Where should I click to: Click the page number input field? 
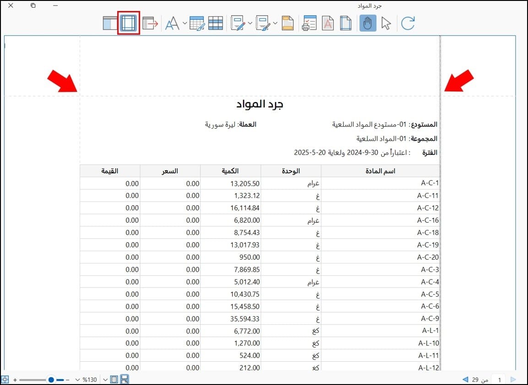pos(499,380)
